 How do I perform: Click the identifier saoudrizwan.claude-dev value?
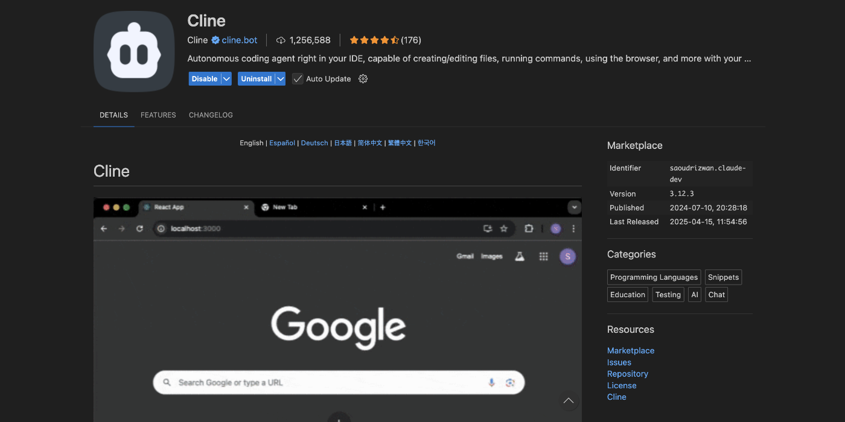click(708, 174)
